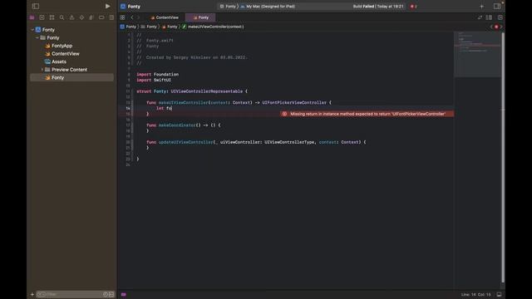Go to previous issue arrow
Image resolution: width=532 pixels, height=299 pixels.
point(491,27)
